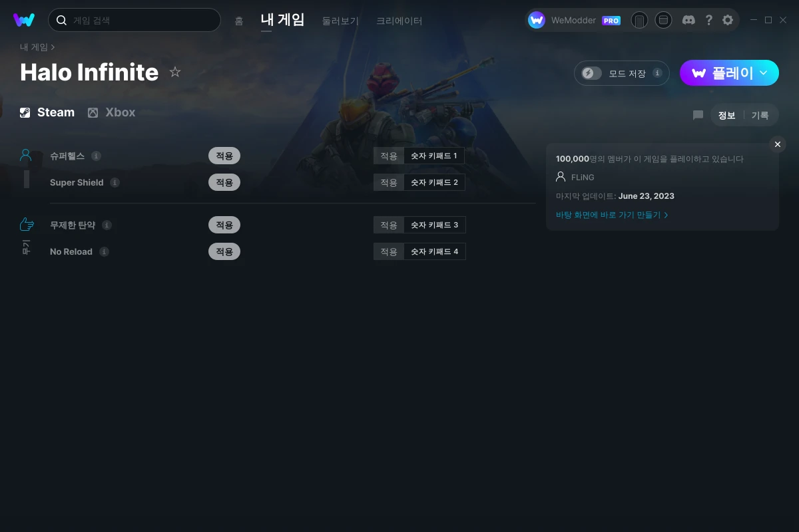The width and height of the screenshot is (799, 532).
Task: Toggle 적용 for 슈퍼헬스 cheat
Action: point(224,156)
